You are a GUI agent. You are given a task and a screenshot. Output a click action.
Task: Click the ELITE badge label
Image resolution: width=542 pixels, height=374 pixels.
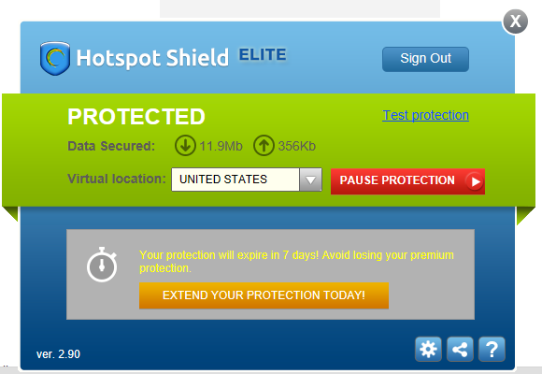[263, 54]
